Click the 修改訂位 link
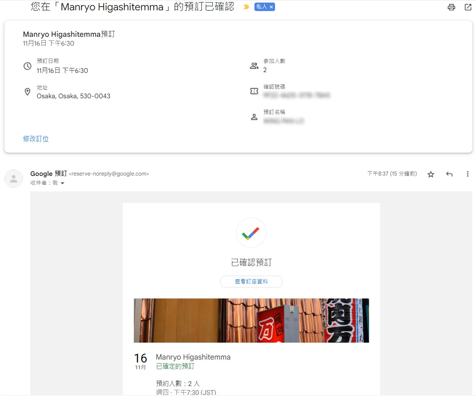 [36, 139]
